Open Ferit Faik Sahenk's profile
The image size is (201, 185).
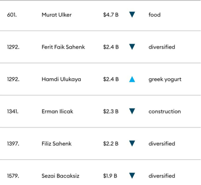click(x=63, y=47)
